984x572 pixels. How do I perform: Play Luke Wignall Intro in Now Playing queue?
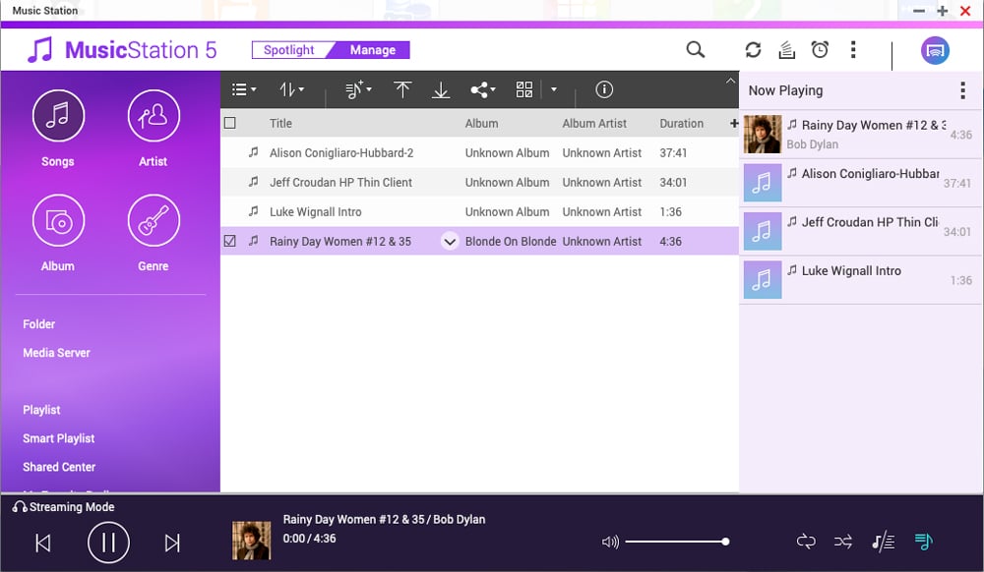tap(860, 280)
